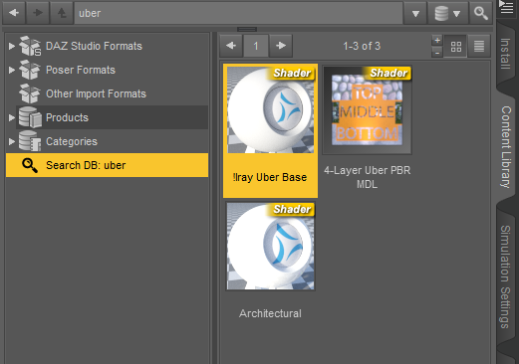
Task: Click the up-one-level arrow icon
Action: pyautogui.click(x=62, y=13)
